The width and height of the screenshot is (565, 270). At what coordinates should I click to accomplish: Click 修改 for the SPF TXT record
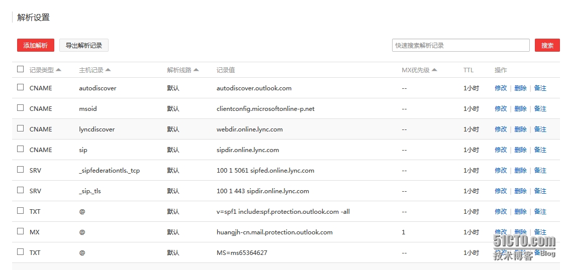tap(501, 211)
